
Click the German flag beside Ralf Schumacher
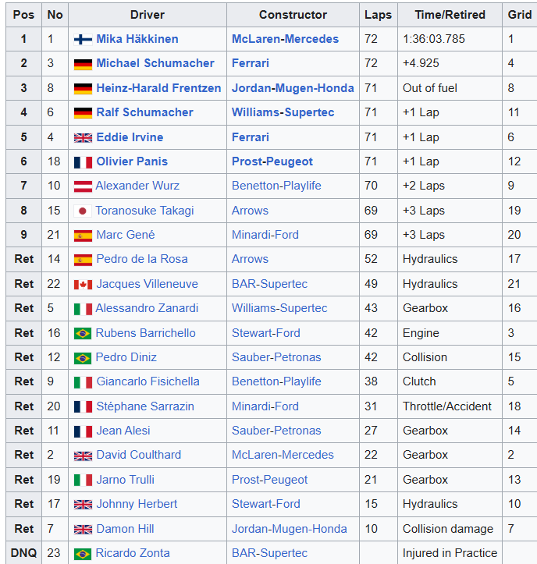tap(83, 113)
